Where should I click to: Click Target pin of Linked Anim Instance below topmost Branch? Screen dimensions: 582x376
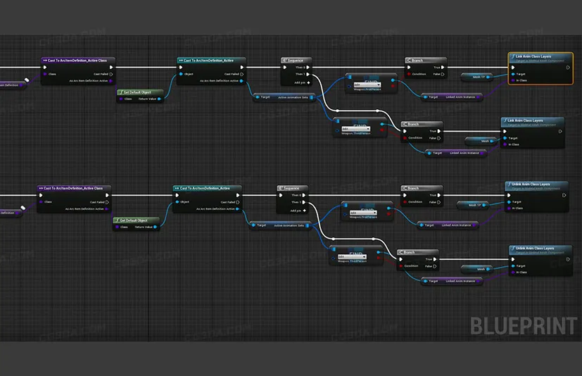pyautogui.click(x=425, y=97)
